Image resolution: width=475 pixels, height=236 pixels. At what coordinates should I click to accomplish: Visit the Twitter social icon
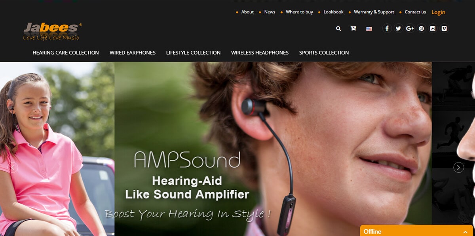tap(398, 28)
